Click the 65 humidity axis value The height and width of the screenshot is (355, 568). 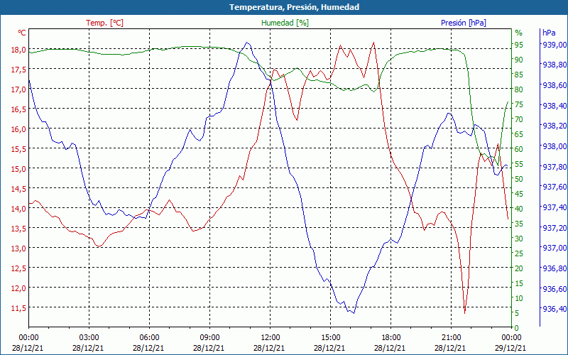519,134
